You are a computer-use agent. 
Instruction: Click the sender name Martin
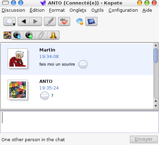(x=47, y=50)
